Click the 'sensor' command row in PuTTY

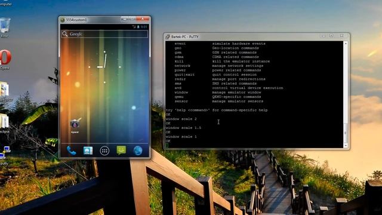coord(219,101)
